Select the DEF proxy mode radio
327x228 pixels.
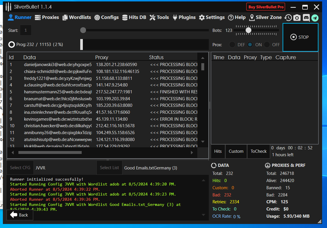[x=232, y=45]
